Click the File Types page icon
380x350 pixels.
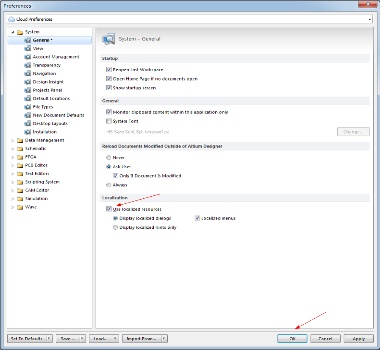(28, 107)
